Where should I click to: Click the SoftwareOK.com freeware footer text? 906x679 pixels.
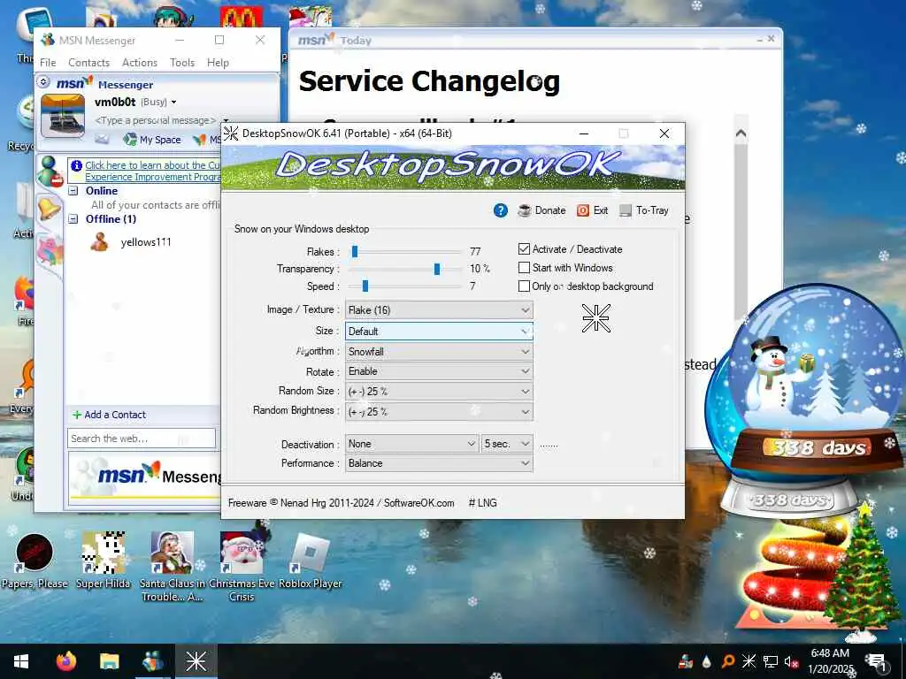(x=341, y=503)
